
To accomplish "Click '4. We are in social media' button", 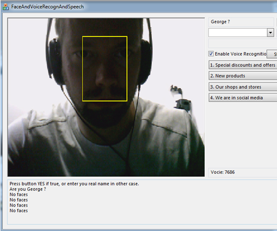I will (x=243, y=98).
